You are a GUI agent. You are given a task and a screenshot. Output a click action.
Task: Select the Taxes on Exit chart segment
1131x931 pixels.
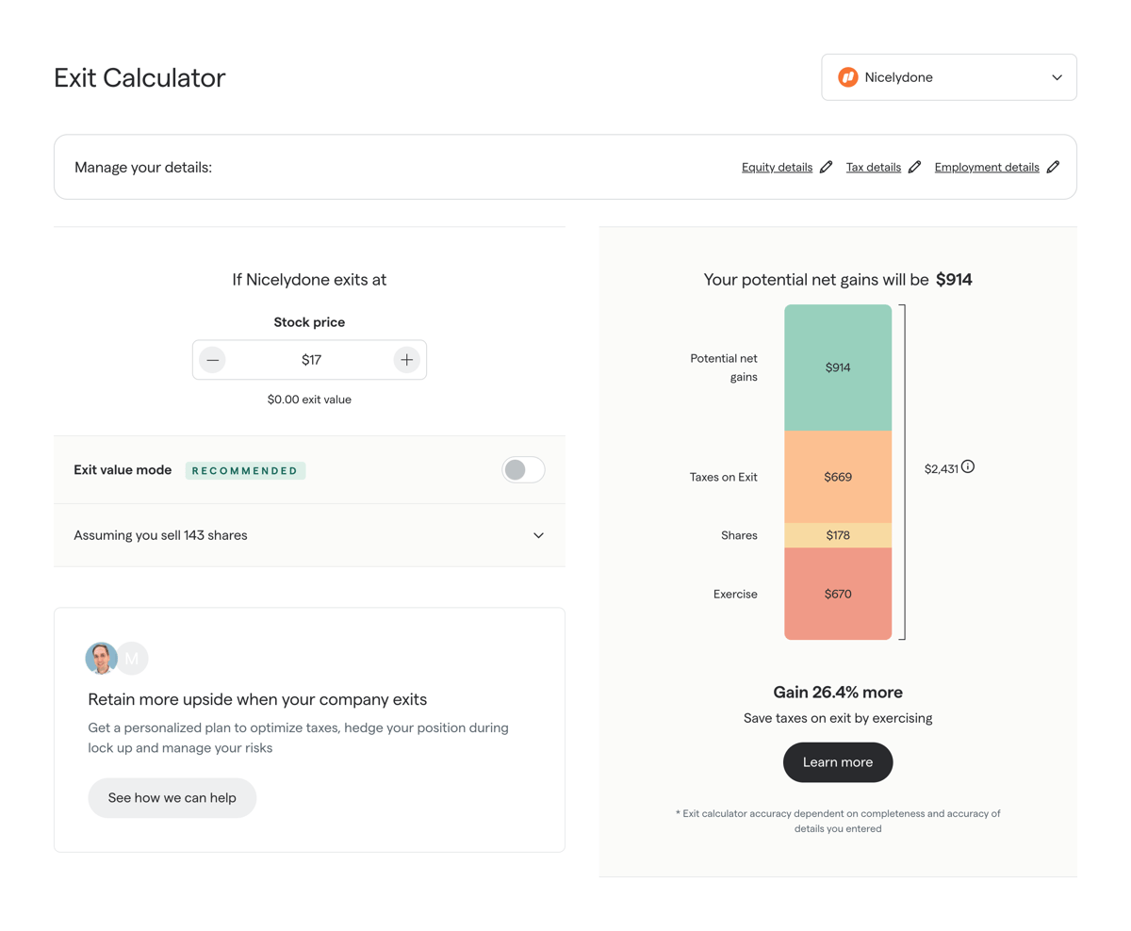[837, 477]
